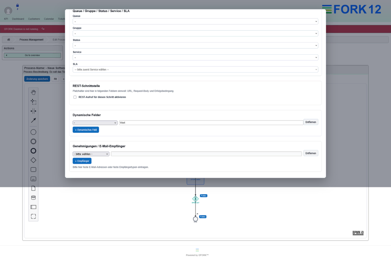Image resolution: width=391 pixels, height=259 pixels.
Task: Enable REST-Aufruf für diesen Schritt
Action: [75, 97]
